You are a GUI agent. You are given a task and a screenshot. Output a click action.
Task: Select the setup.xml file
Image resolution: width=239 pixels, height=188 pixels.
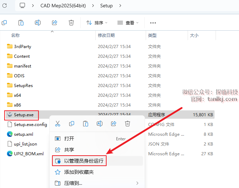click(23, 134)
